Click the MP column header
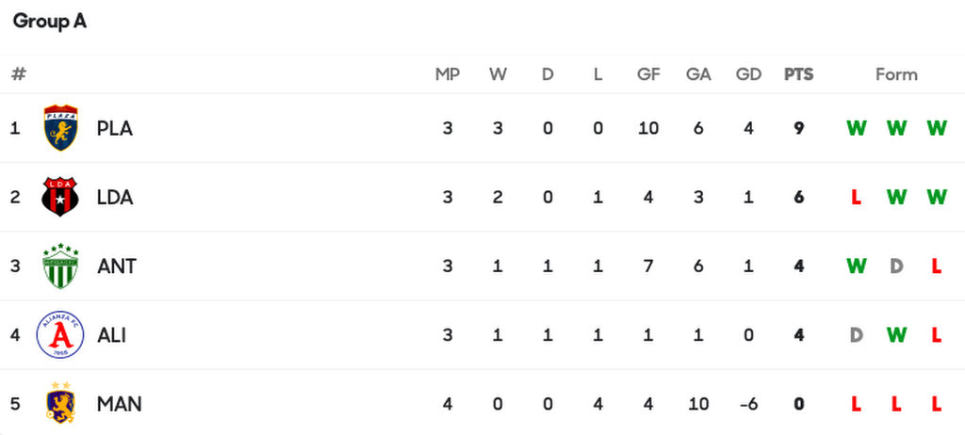The width and height of the screenshot is (965, 435). tap(448, 74)
